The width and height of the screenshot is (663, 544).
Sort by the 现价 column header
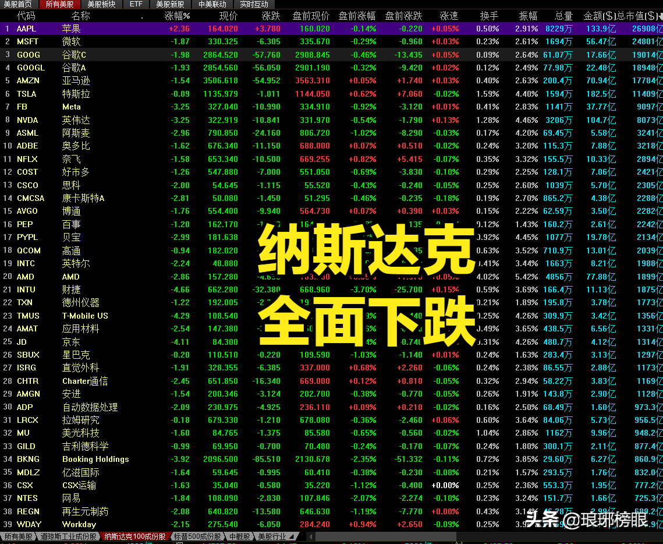[228, 16]
